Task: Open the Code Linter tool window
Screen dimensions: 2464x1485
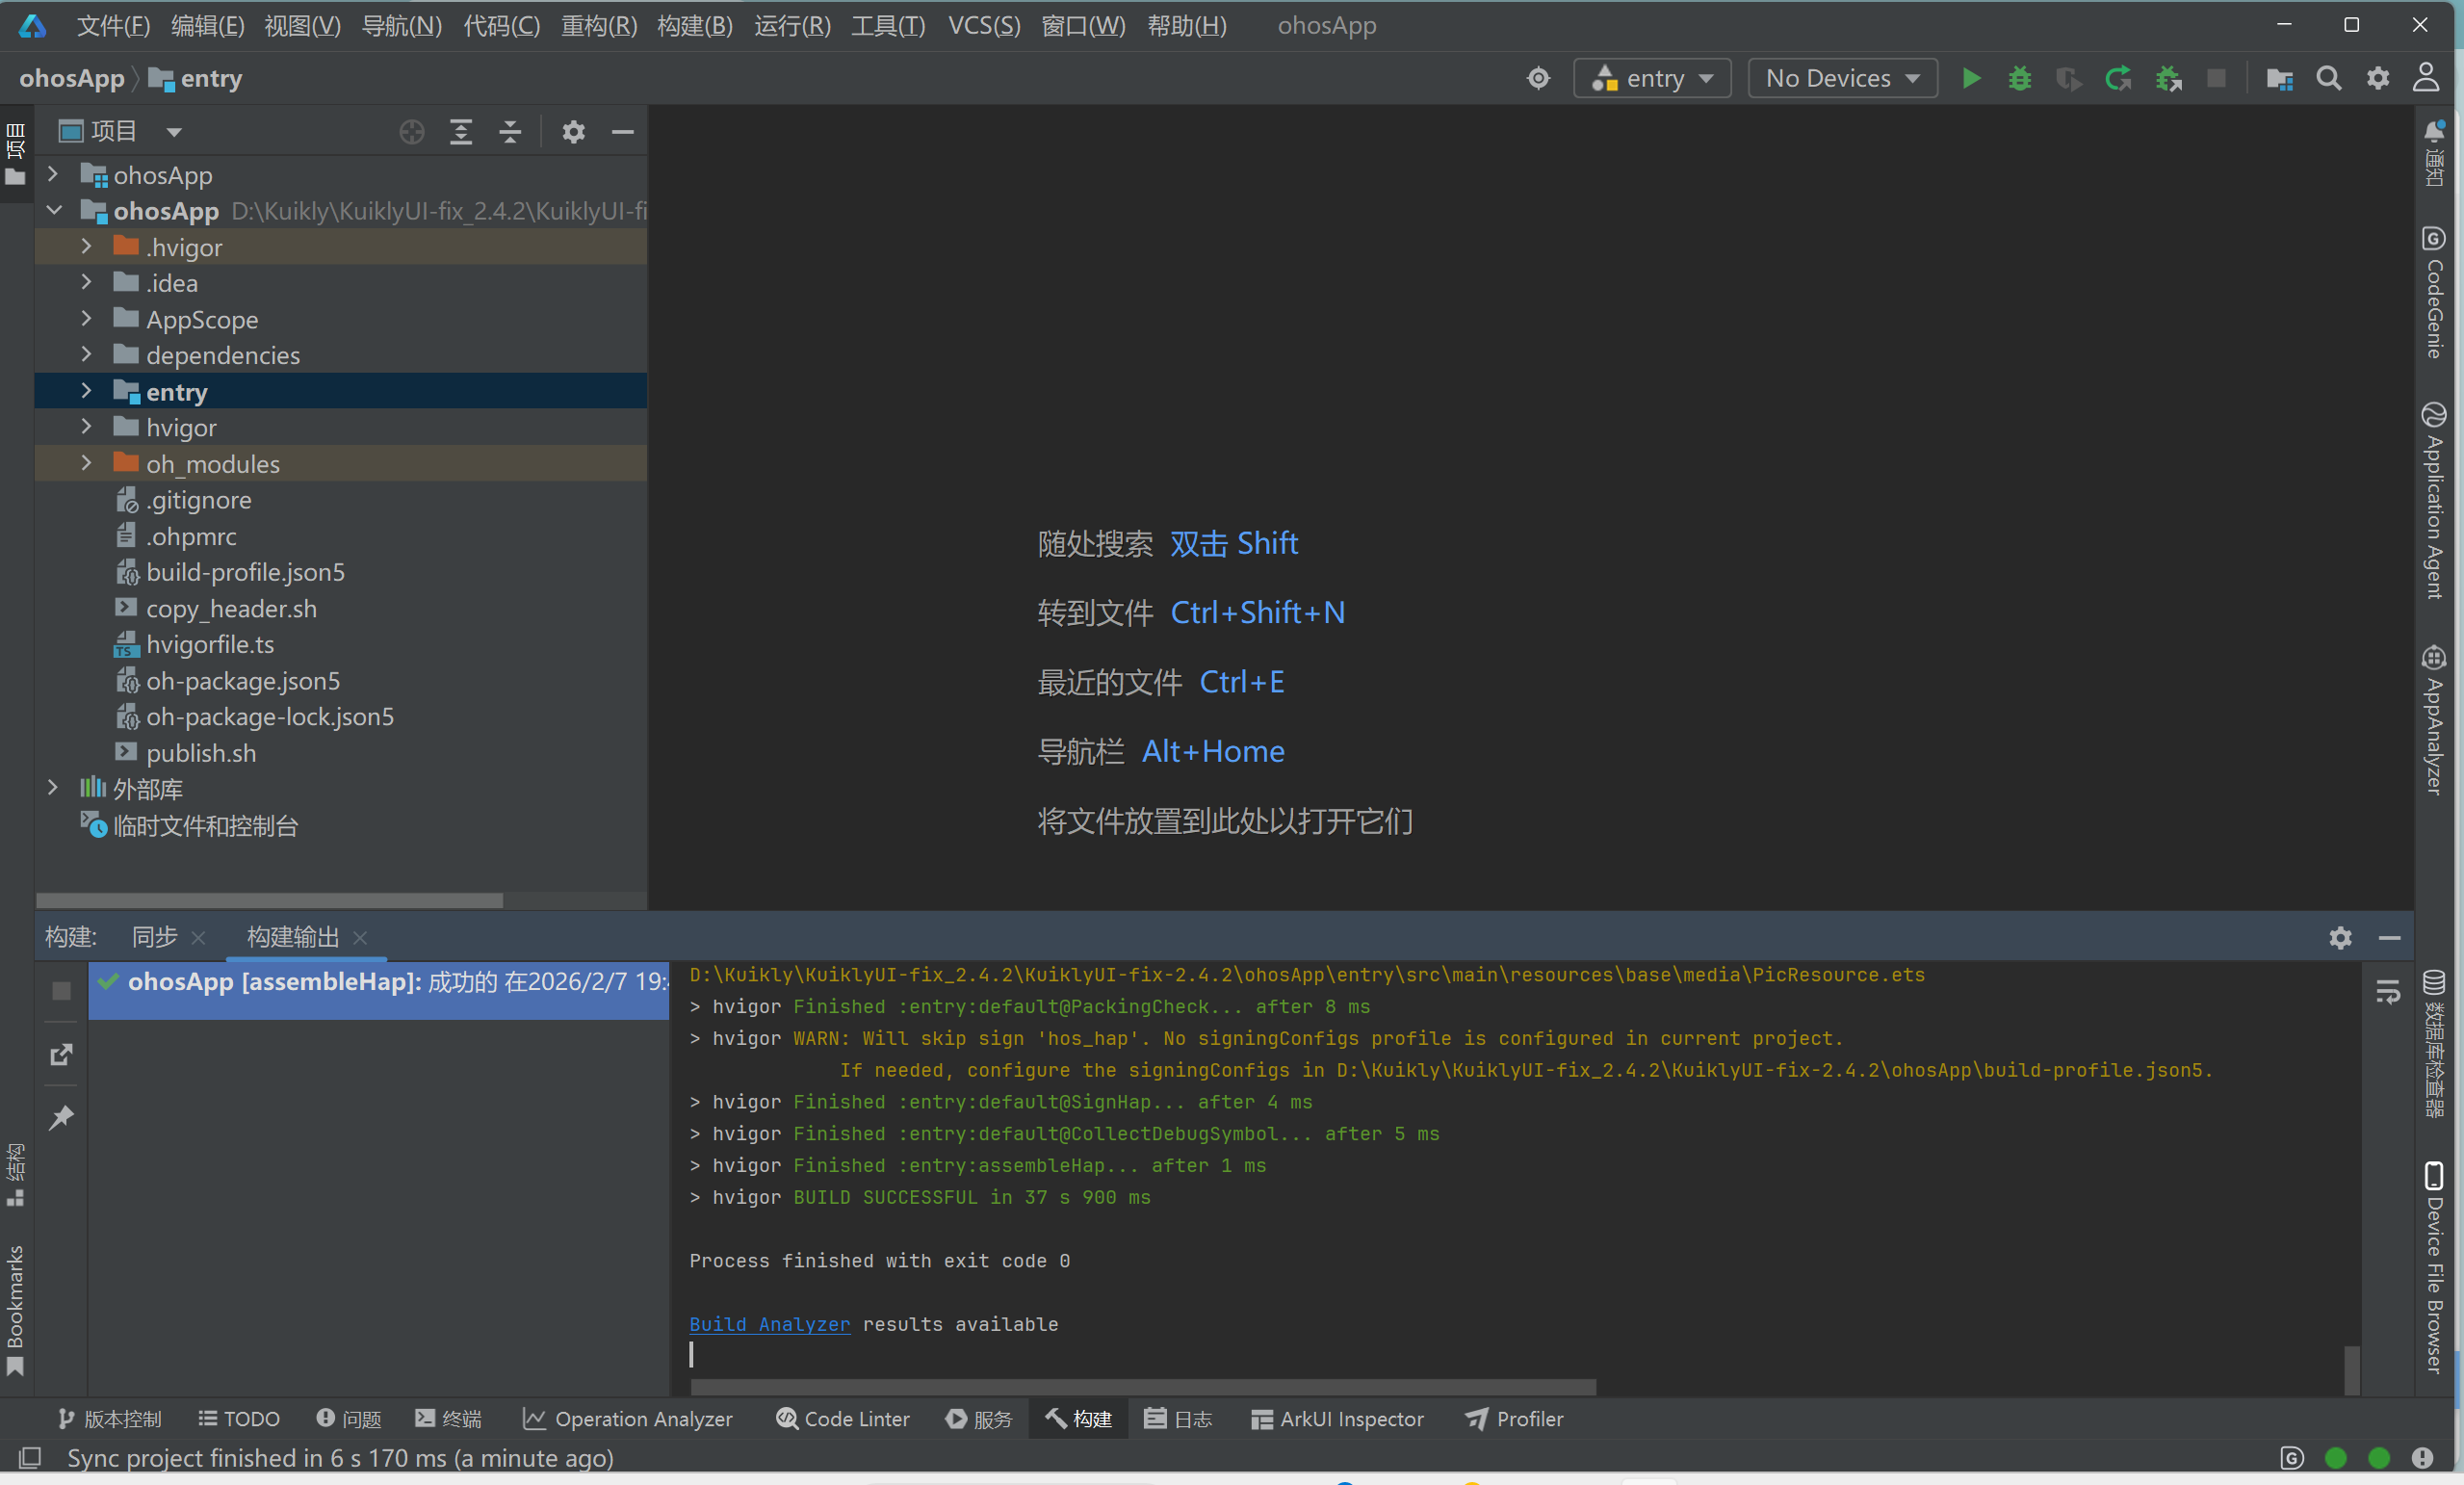Action: (x=843, y=1418)
